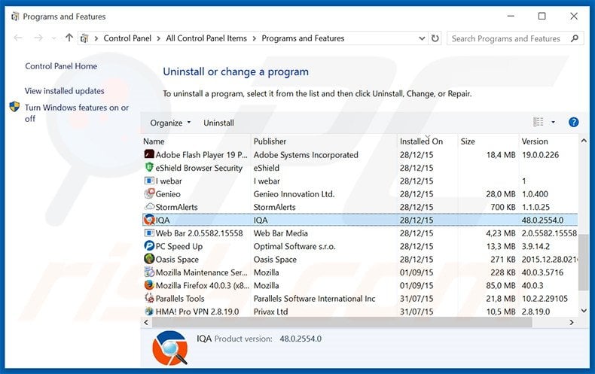This screenshot has width=595, height=374.
Task: Expand the chevron before Control Panel
Action: (96, 38)
